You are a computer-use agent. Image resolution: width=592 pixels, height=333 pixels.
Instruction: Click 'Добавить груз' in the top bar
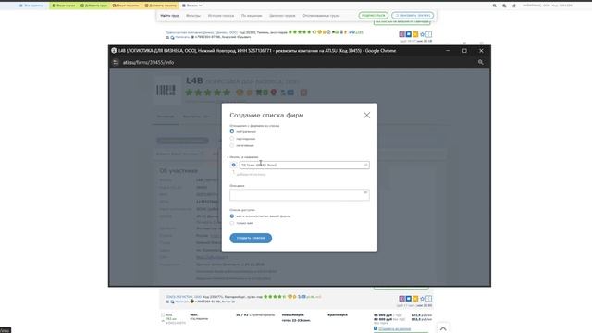[x=93, y=6]
